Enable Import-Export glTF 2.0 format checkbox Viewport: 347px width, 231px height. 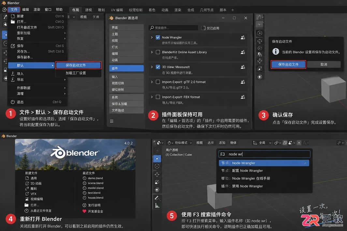coord(158,82)
